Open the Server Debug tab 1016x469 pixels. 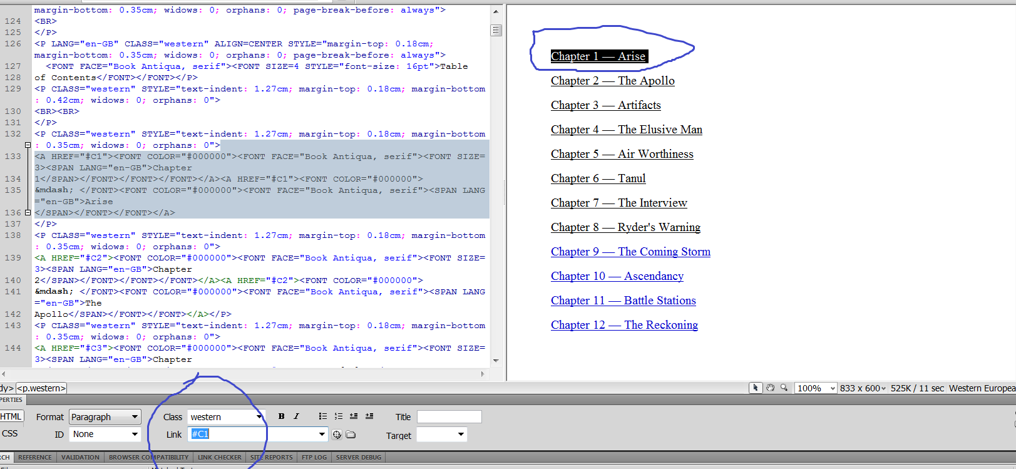359,457
